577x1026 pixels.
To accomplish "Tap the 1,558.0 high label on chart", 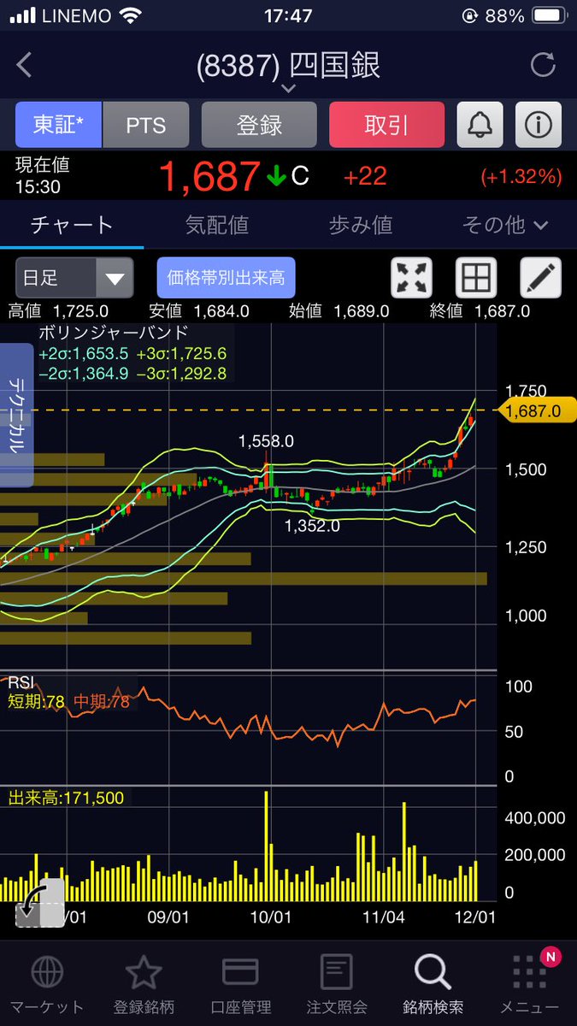I will [266, 441].
